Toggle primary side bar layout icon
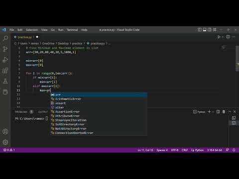This screenshot has height=179, width=239. (x=200, y=30)
